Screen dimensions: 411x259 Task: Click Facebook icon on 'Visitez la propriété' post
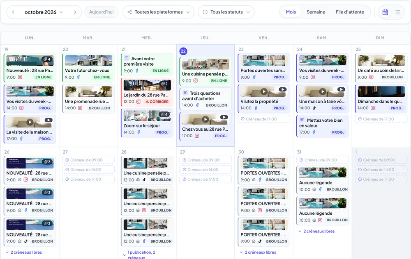pos(256,108)
